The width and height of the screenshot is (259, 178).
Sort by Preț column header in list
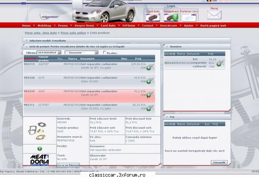pyautogui.click(x=138, y=59)
